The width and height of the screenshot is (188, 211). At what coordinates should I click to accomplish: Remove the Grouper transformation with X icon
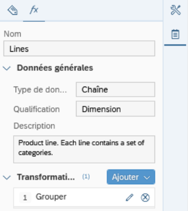[145, 197]
